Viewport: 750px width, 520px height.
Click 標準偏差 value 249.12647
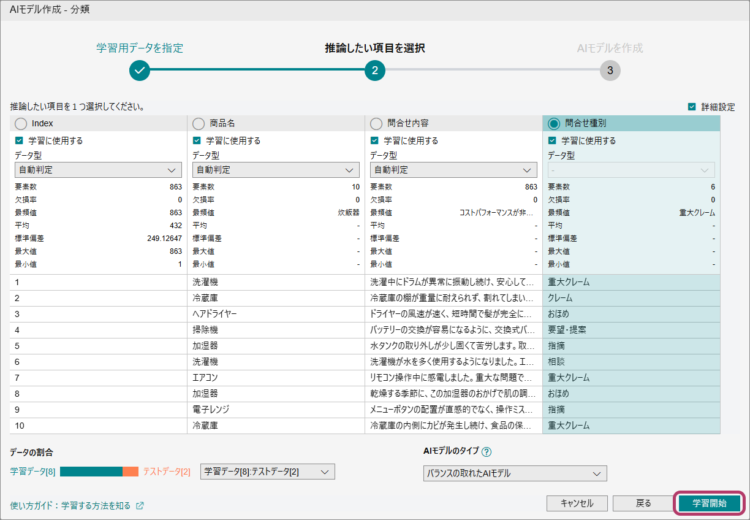pyautogui.click(x=164, y=239)
